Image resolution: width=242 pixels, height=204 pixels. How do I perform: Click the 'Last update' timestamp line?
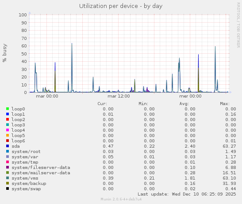pyautogui.click(x=187, y=194)
